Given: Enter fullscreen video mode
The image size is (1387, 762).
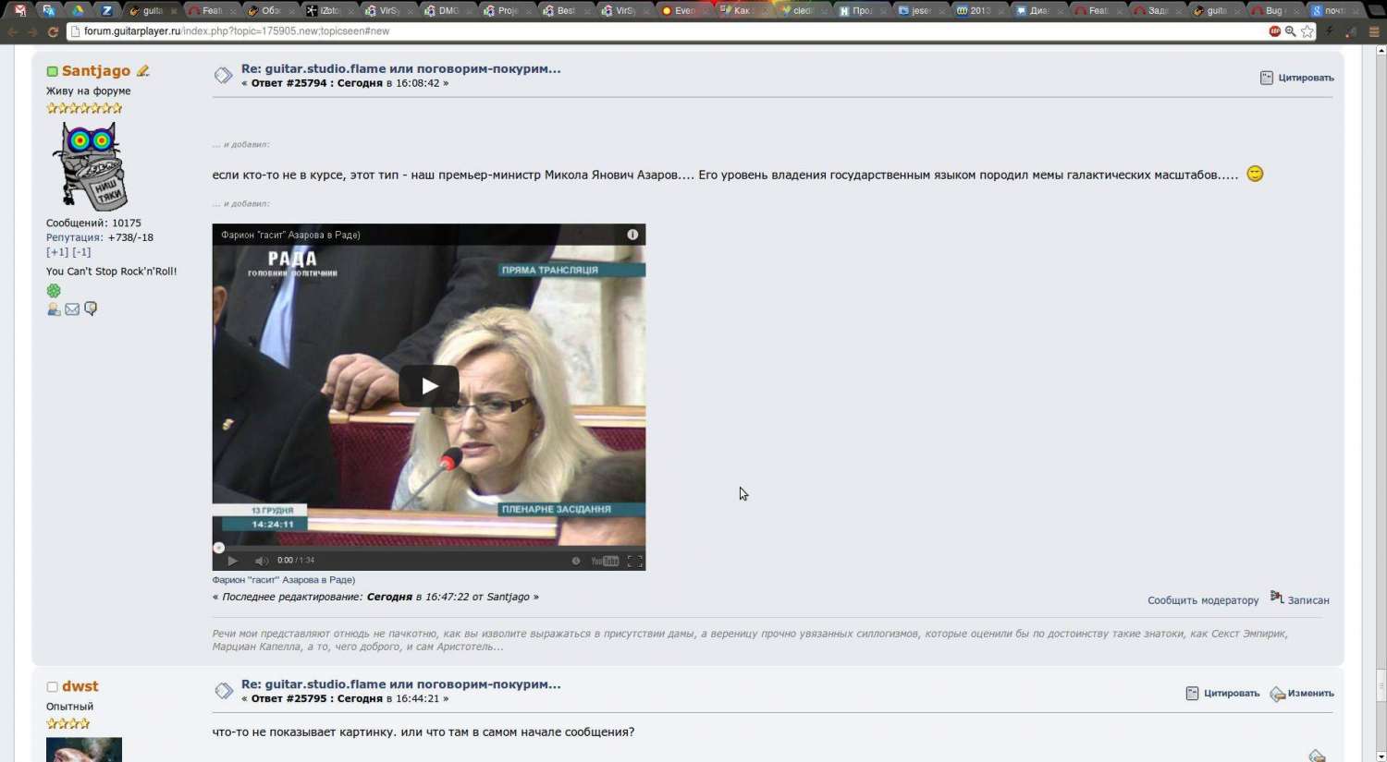Looking at the screenshot, I should click(634, 561).
